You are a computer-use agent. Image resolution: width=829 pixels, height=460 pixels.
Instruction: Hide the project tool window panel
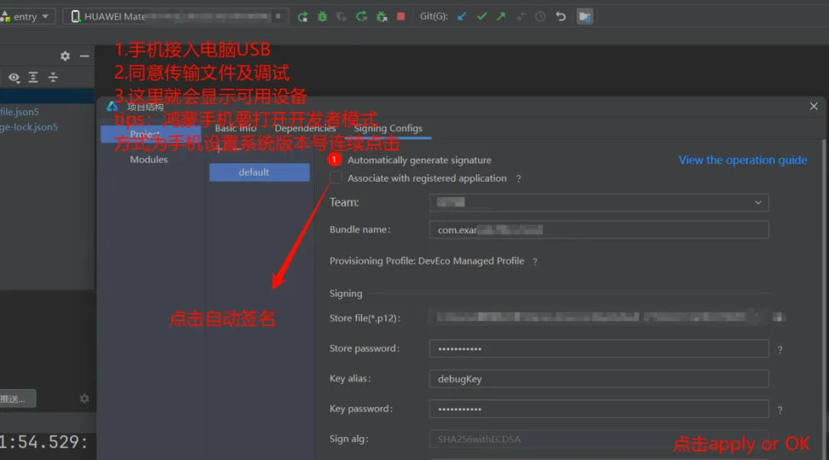84,56
